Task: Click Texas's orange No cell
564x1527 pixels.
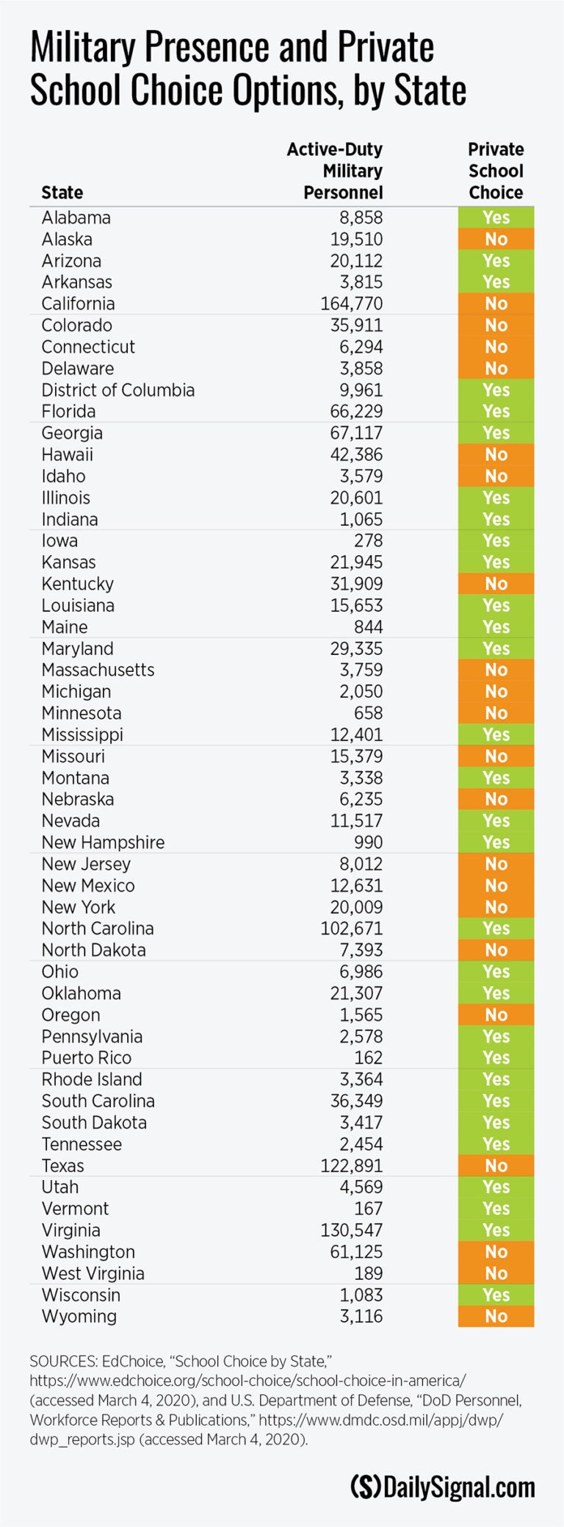Action: click(496, 1166)
